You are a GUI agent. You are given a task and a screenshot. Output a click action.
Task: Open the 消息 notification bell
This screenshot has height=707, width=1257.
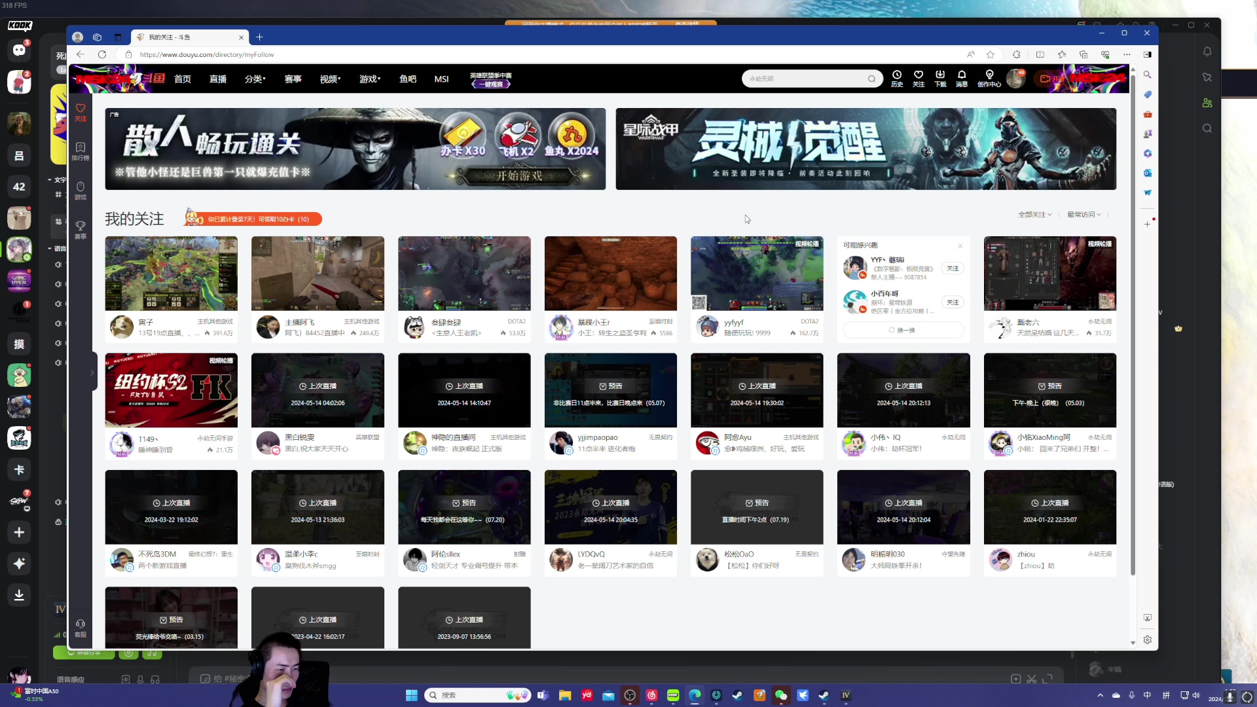pos(962,78)
